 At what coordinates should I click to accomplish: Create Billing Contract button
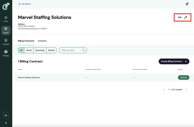coord(174,61)
